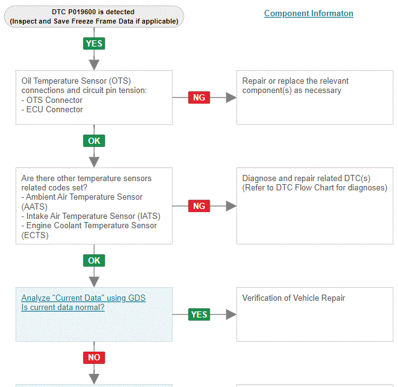The image size is (398, 387).
Task: Open the Component Informaton link
Action: pos(308,13)
